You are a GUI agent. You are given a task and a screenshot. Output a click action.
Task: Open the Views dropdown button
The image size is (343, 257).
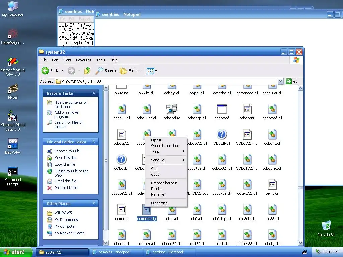coord(152,71)
